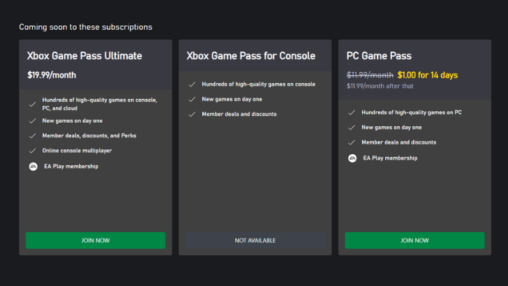Click checkmark beside 'Hundreds of high-quality games on PC'

tap(352, 112)
